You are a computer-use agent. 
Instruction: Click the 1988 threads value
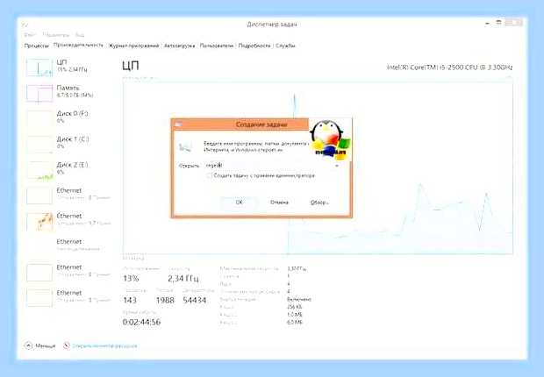(165, 300)
